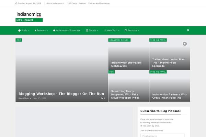
Task: Open Blogging Workshop – The Blogger On The Run
Action: tap(61, 94)
